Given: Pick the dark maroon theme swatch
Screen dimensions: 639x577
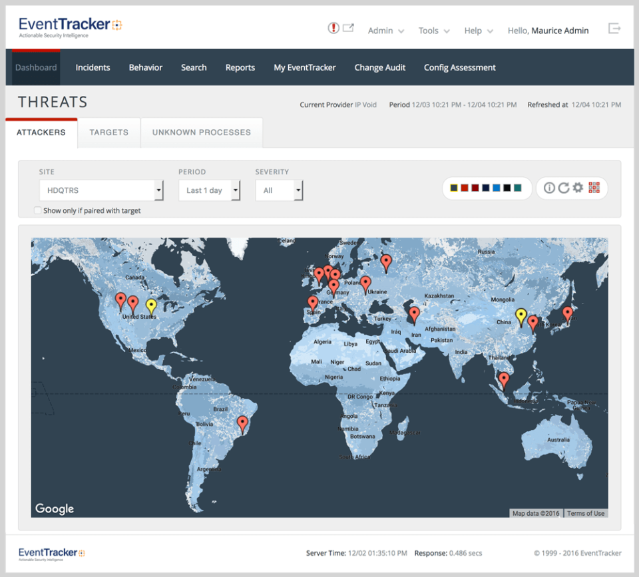Looking at the screenshot, I should 475,188.
